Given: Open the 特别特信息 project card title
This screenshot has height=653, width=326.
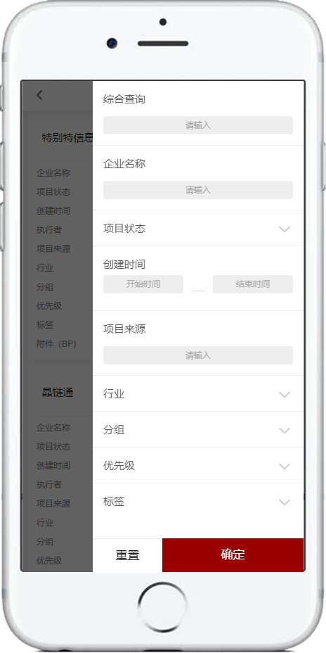Looking at the screenshot, I should click(x=67, y=138).
